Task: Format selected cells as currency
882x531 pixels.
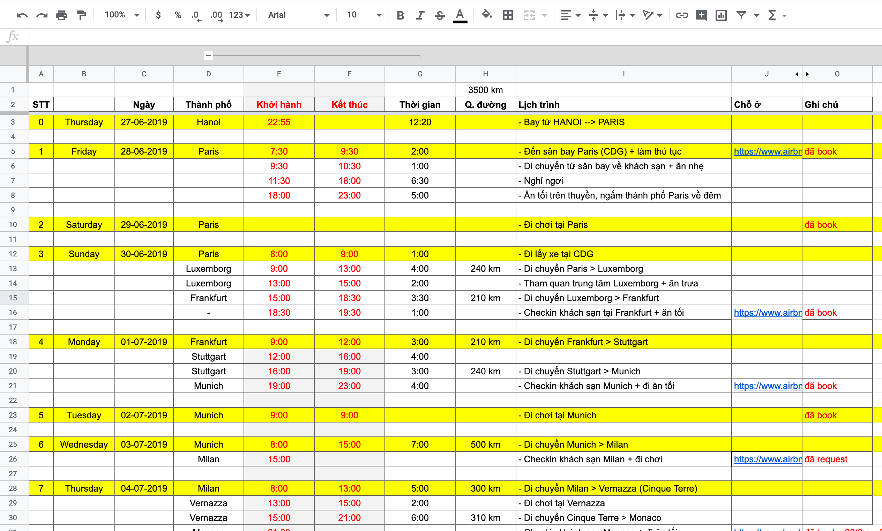Action: click(x=158, y=15)
